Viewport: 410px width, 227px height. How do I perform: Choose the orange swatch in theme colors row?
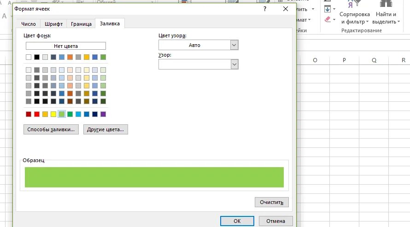click(x=70, y=57)
